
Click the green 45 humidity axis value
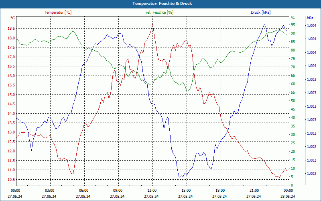tap(293, 109)
